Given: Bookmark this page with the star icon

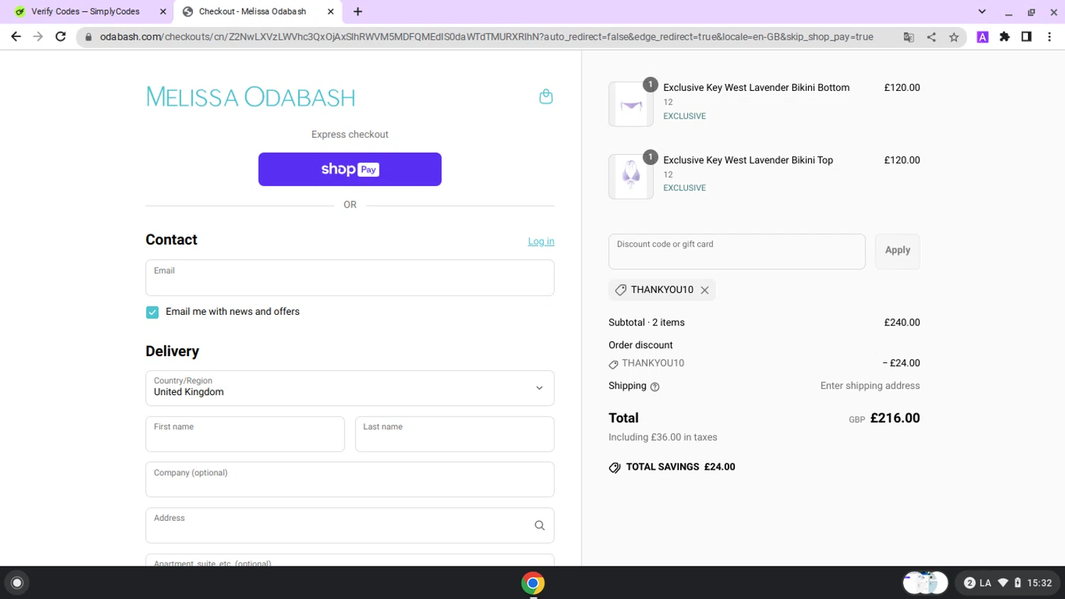Looking at the screenshot, I should click(954, 37).
